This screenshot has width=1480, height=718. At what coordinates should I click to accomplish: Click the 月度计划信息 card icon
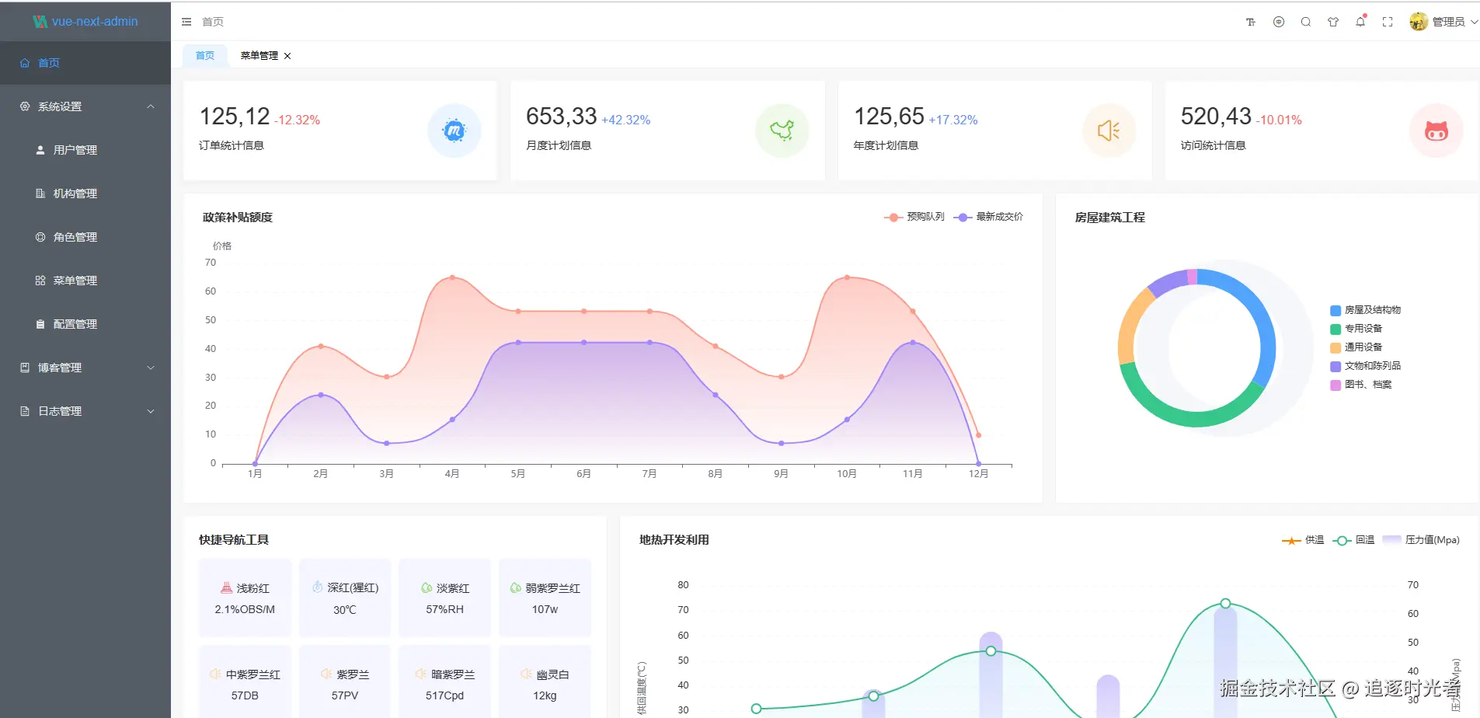pos(782,131)
